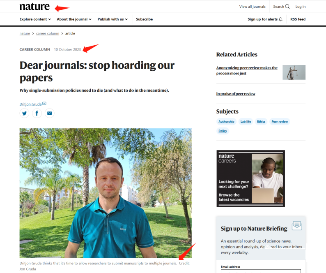326x273 pixels.
Task: Go to career column breadcrumb
Action: [x=48, y=34]
